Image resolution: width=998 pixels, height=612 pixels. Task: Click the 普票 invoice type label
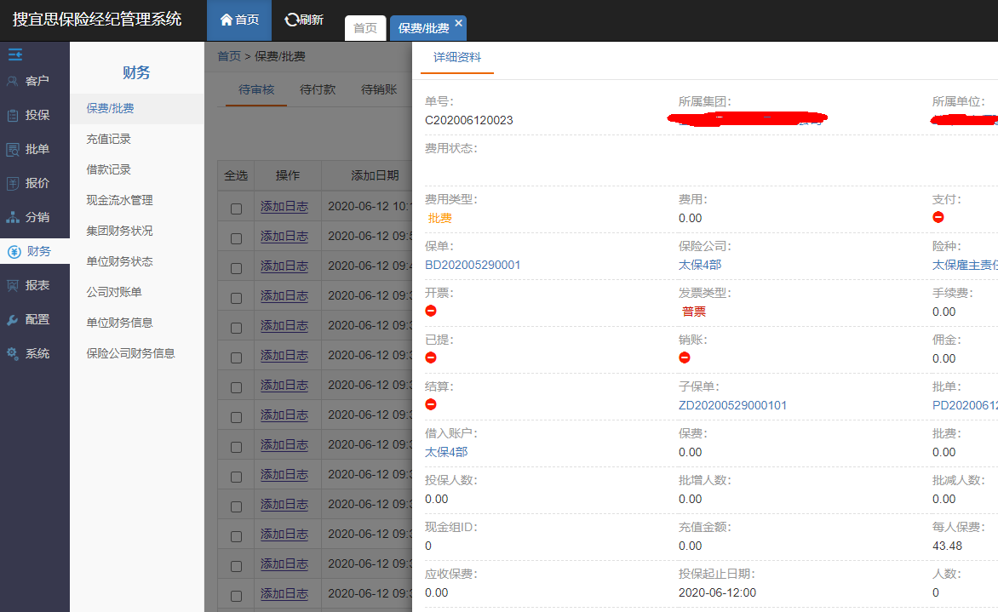[x=694, y=312]
